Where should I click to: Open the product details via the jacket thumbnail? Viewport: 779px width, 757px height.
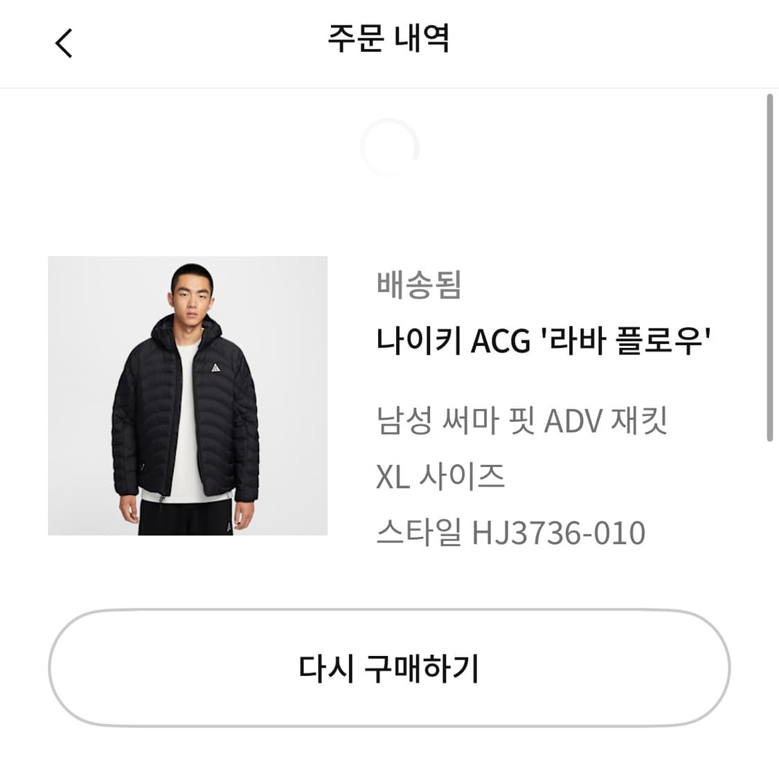coord(187,396)
